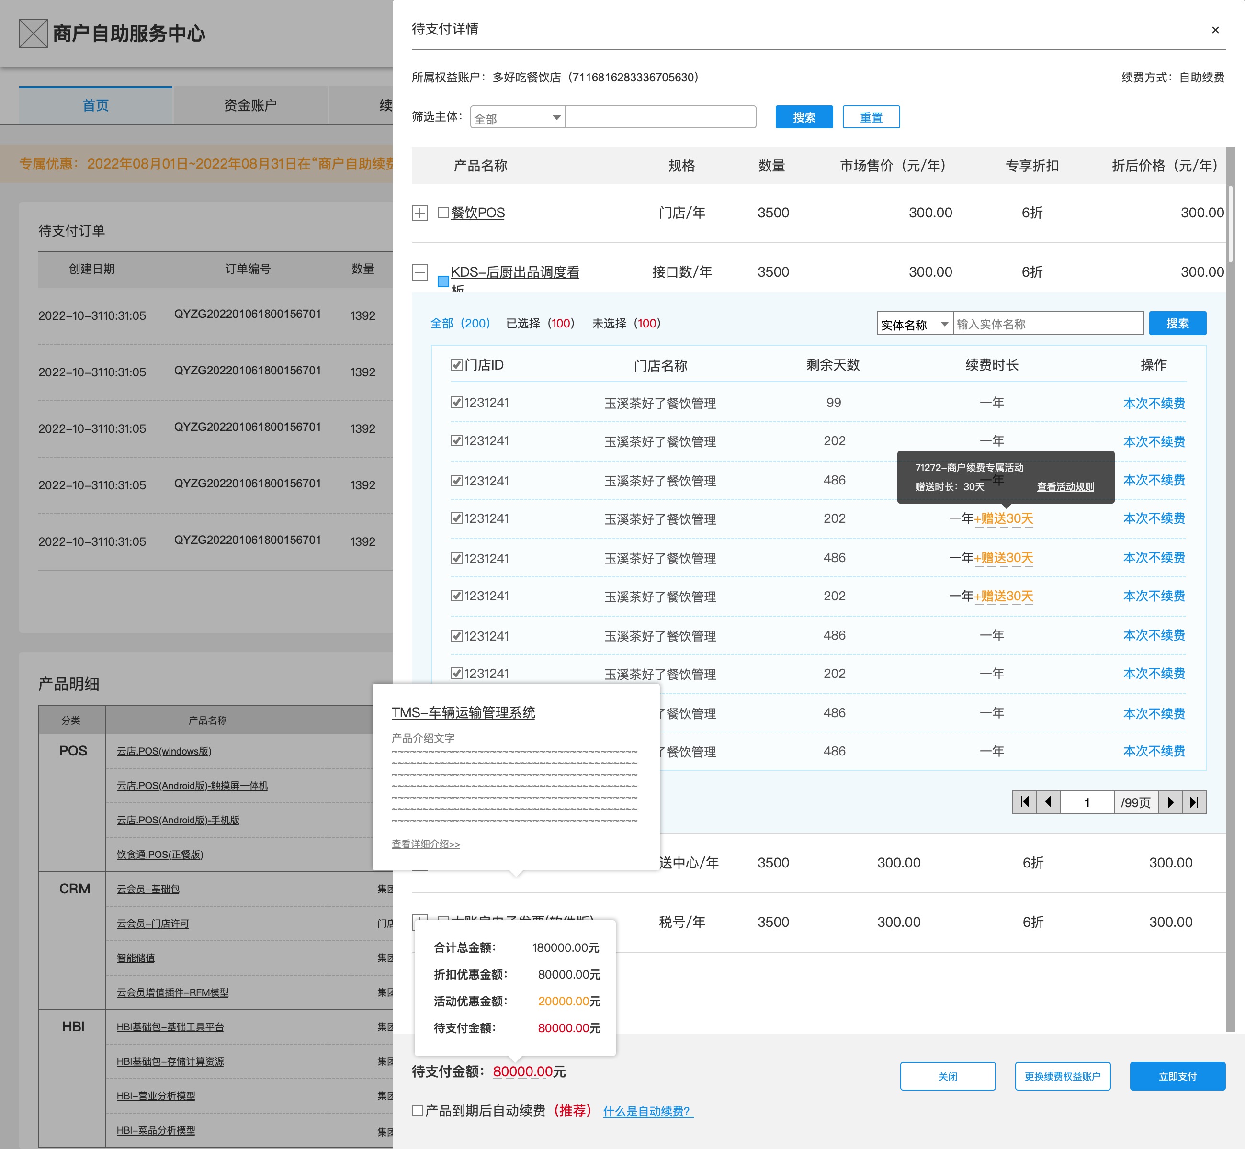
Task: Click the 商户自助服务中心 logo placeholder
Action: click(34, 33)
